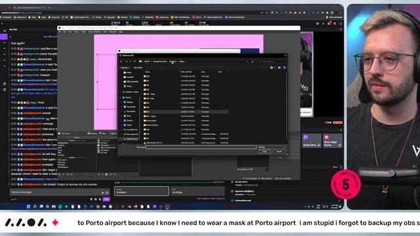Move OBS source down with arrow

pyautogui.click(x=115, y=174)
